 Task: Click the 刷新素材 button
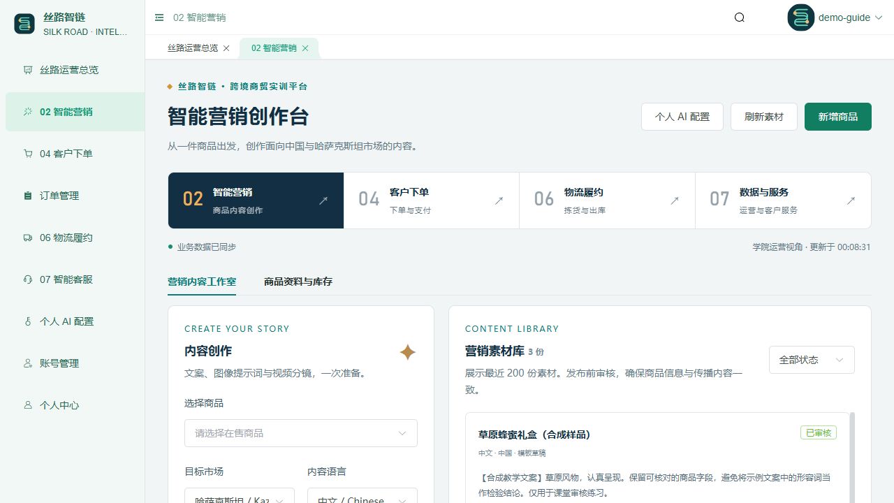coord(764,117)
